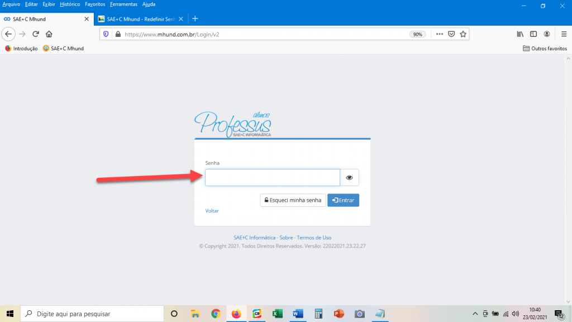Open Word from taskbar

298,314
